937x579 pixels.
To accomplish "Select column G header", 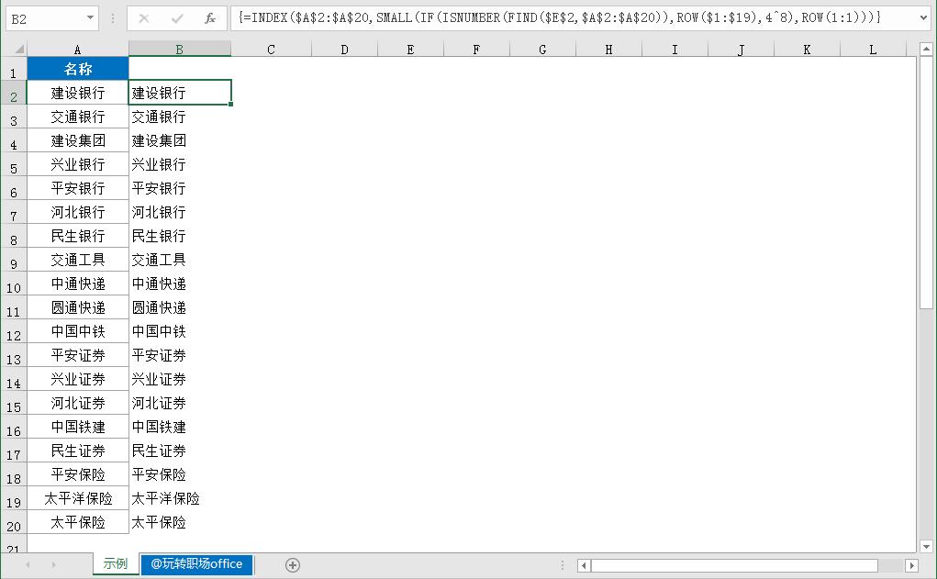I will click(542, 50).
